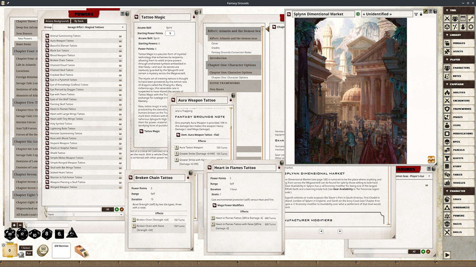The height and width of the screenshot is (267, 476).
Task: Toggle the Splynn image identified indicator
Action: 358,14
